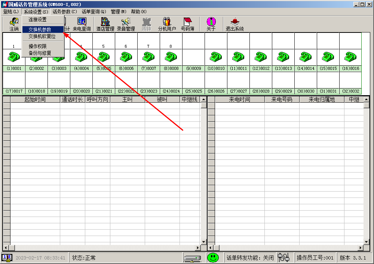Click the incoming calls table's scroll-left arrow
Screen dimensions: 374x264
tap(211, 248)
